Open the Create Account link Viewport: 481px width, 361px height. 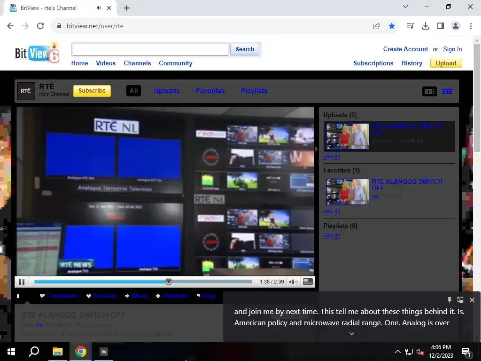(405, 49)
